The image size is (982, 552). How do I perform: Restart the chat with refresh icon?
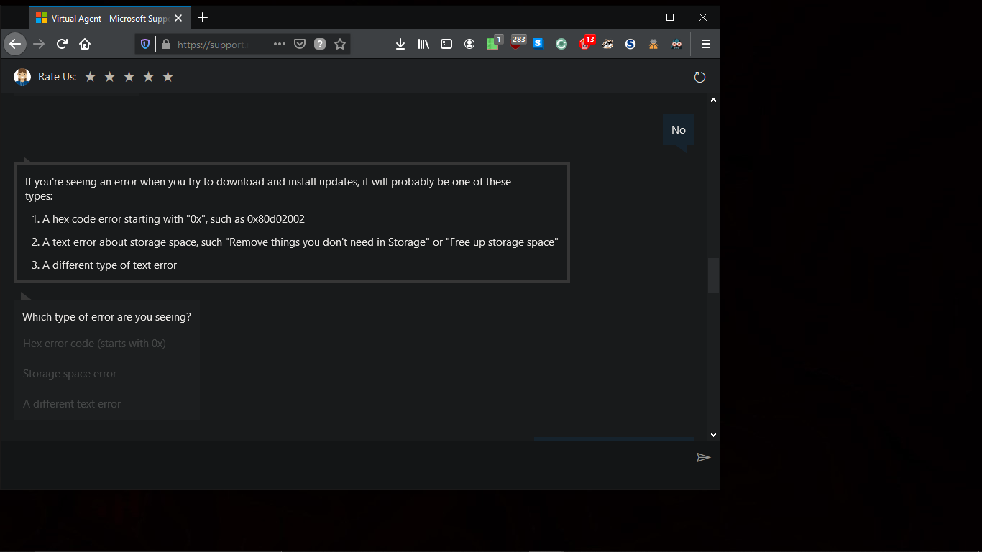coord(699,77)
